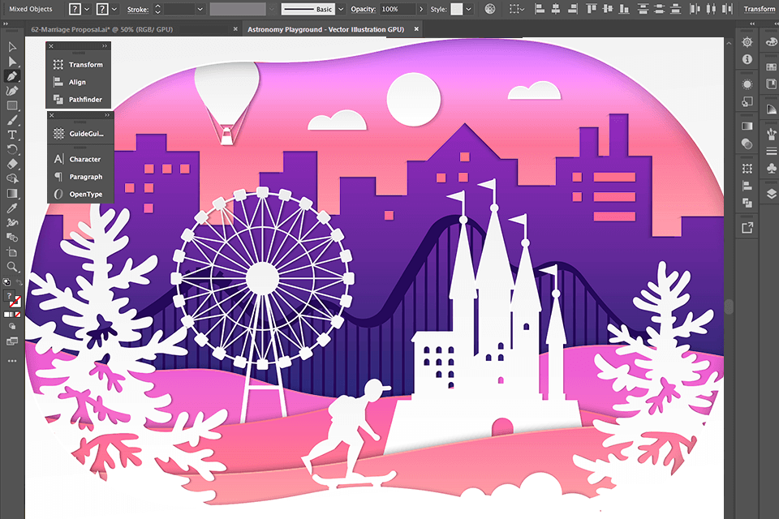Screen dimensions: 779x519
Task: Open the Basic brush definition dropdown
Action: pos(340,10)
